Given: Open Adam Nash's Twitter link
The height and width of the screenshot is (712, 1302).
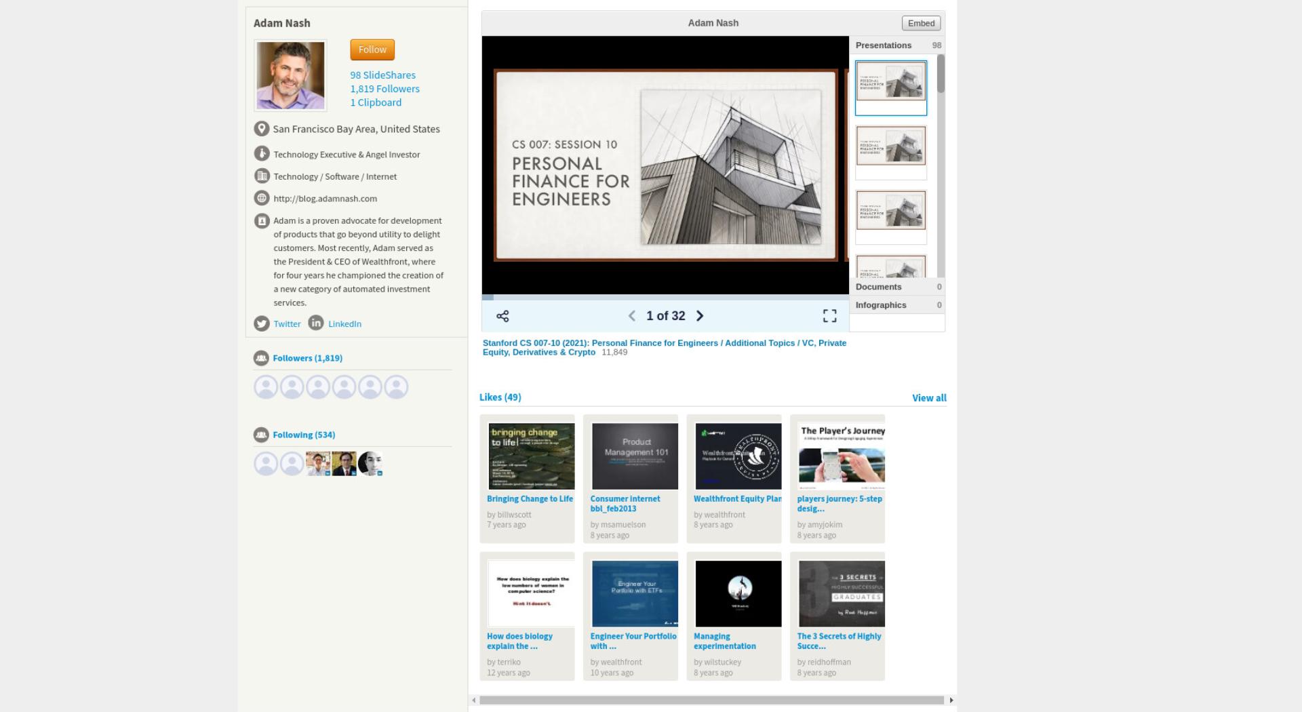Looking at the screenshot, I should [287, 324].
